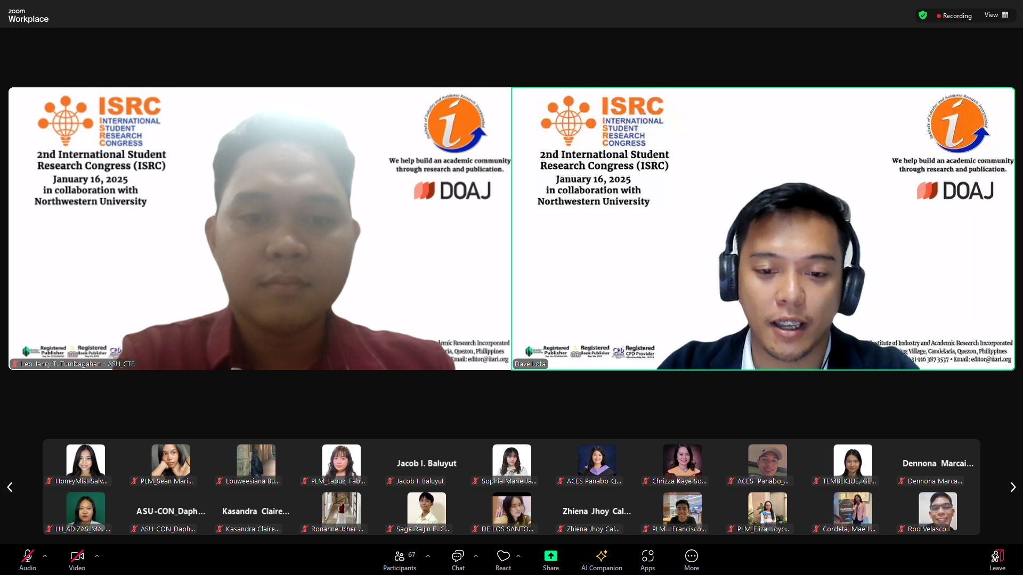Leave the meeting
The image size is (1023, 575).
coord(997,556)
